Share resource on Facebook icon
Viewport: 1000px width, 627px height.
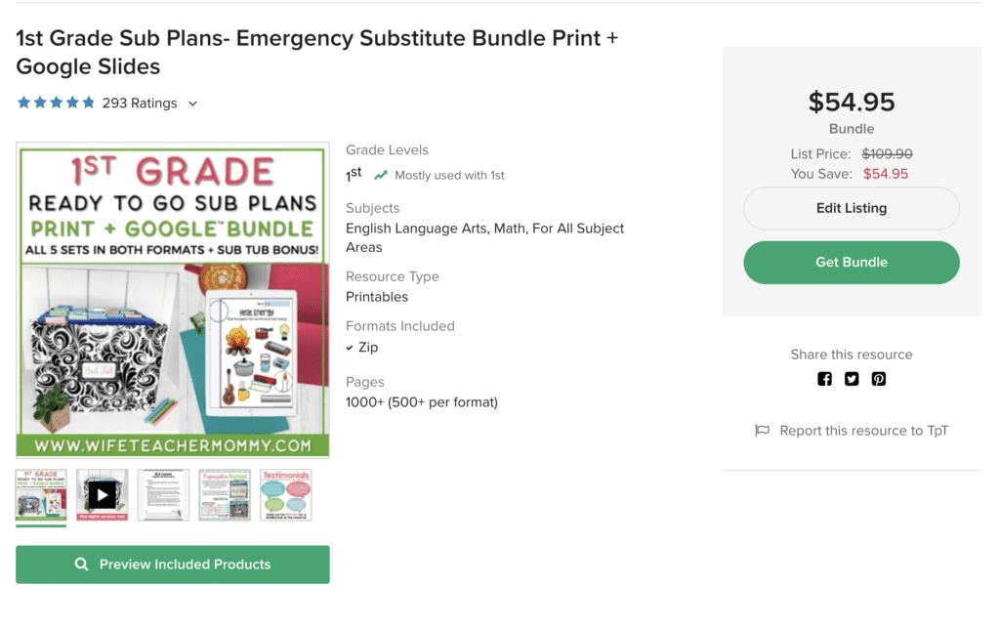[824, 379]
